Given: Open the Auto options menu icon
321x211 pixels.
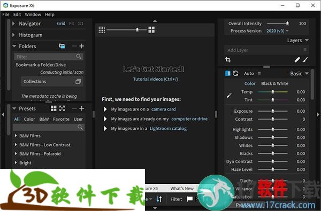Looking at the screenshot, I should 259,73.
